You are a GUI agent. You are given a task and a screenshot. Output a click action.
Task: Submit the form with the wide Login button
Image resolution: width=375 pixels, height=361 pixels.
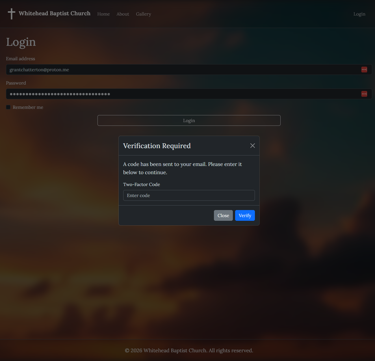[x=189, y=120]
